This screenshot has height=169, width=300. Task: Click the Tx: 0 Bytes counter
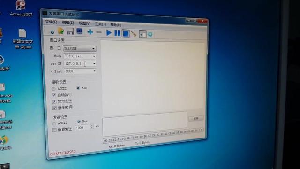(x=142, y=143)
